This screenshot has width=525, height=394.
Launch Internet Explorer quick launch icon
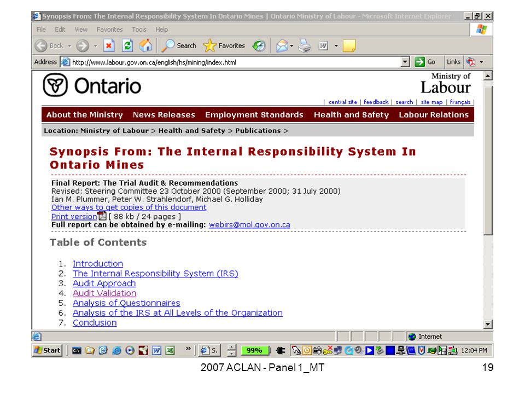117,351
